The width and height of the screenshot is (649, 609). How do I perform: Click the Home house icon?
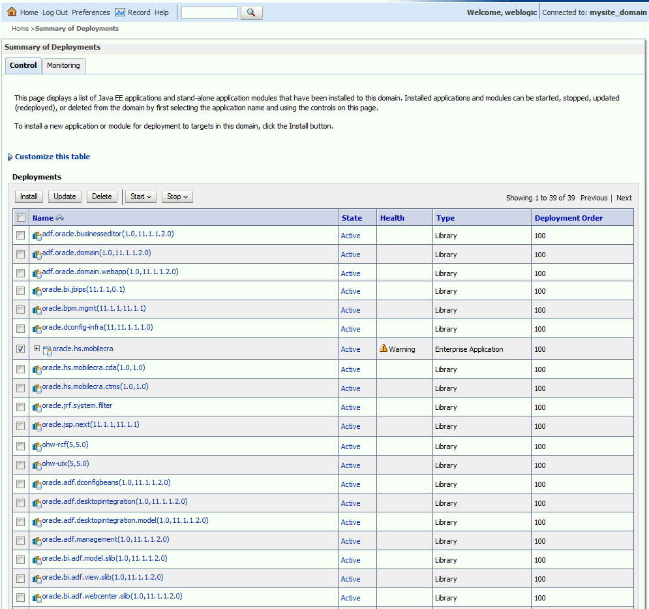[x=12, y=12]
